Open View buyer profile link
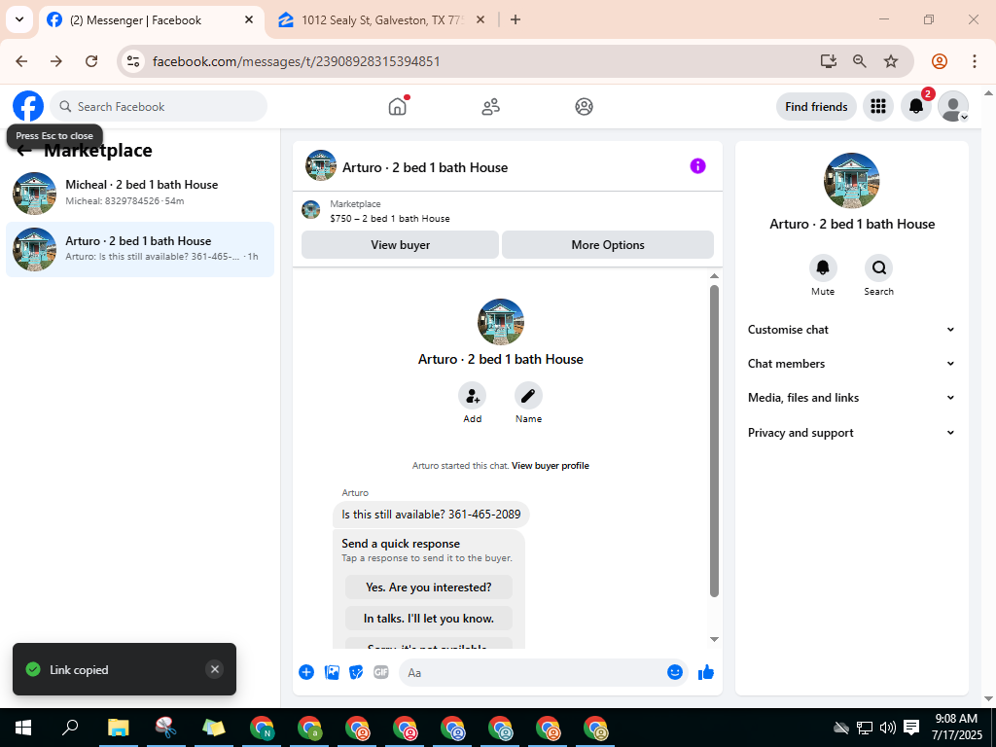 [x=551, y=466]
